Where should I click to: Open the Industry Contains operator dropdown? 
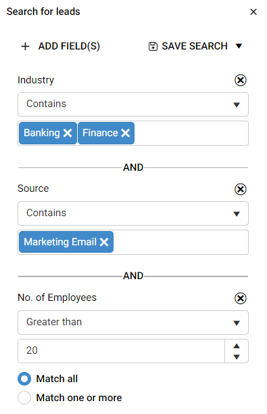click(133, 104)
